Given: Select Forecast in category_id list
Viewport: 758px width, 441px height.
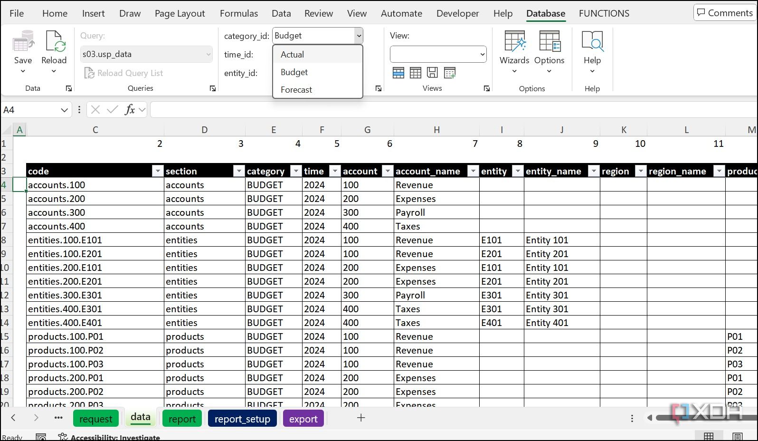Looking at the screenshot, I should tap(318, 90).
